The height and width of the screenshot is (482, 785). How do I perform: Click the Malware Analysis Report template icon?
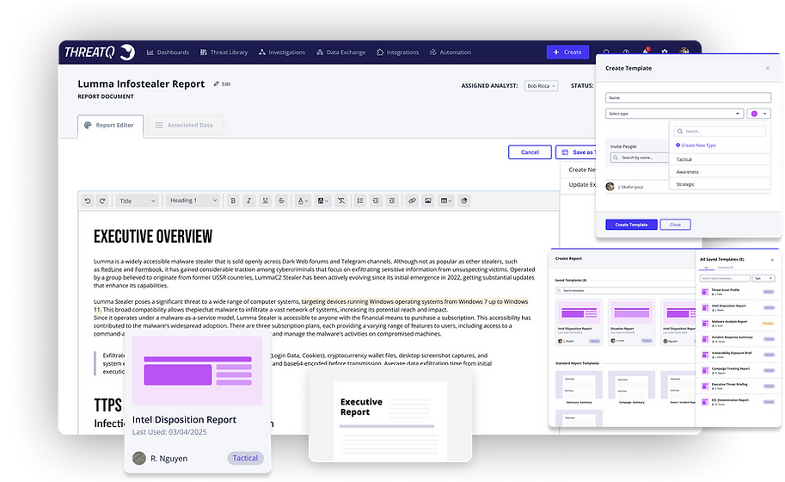(705, 323)
